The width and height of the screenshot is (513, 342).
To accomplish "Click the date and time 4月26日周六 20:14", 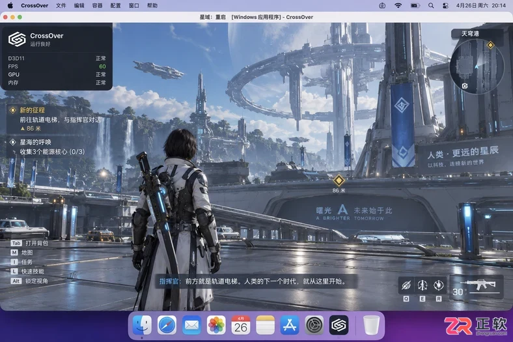I will (x=480, y=6).
